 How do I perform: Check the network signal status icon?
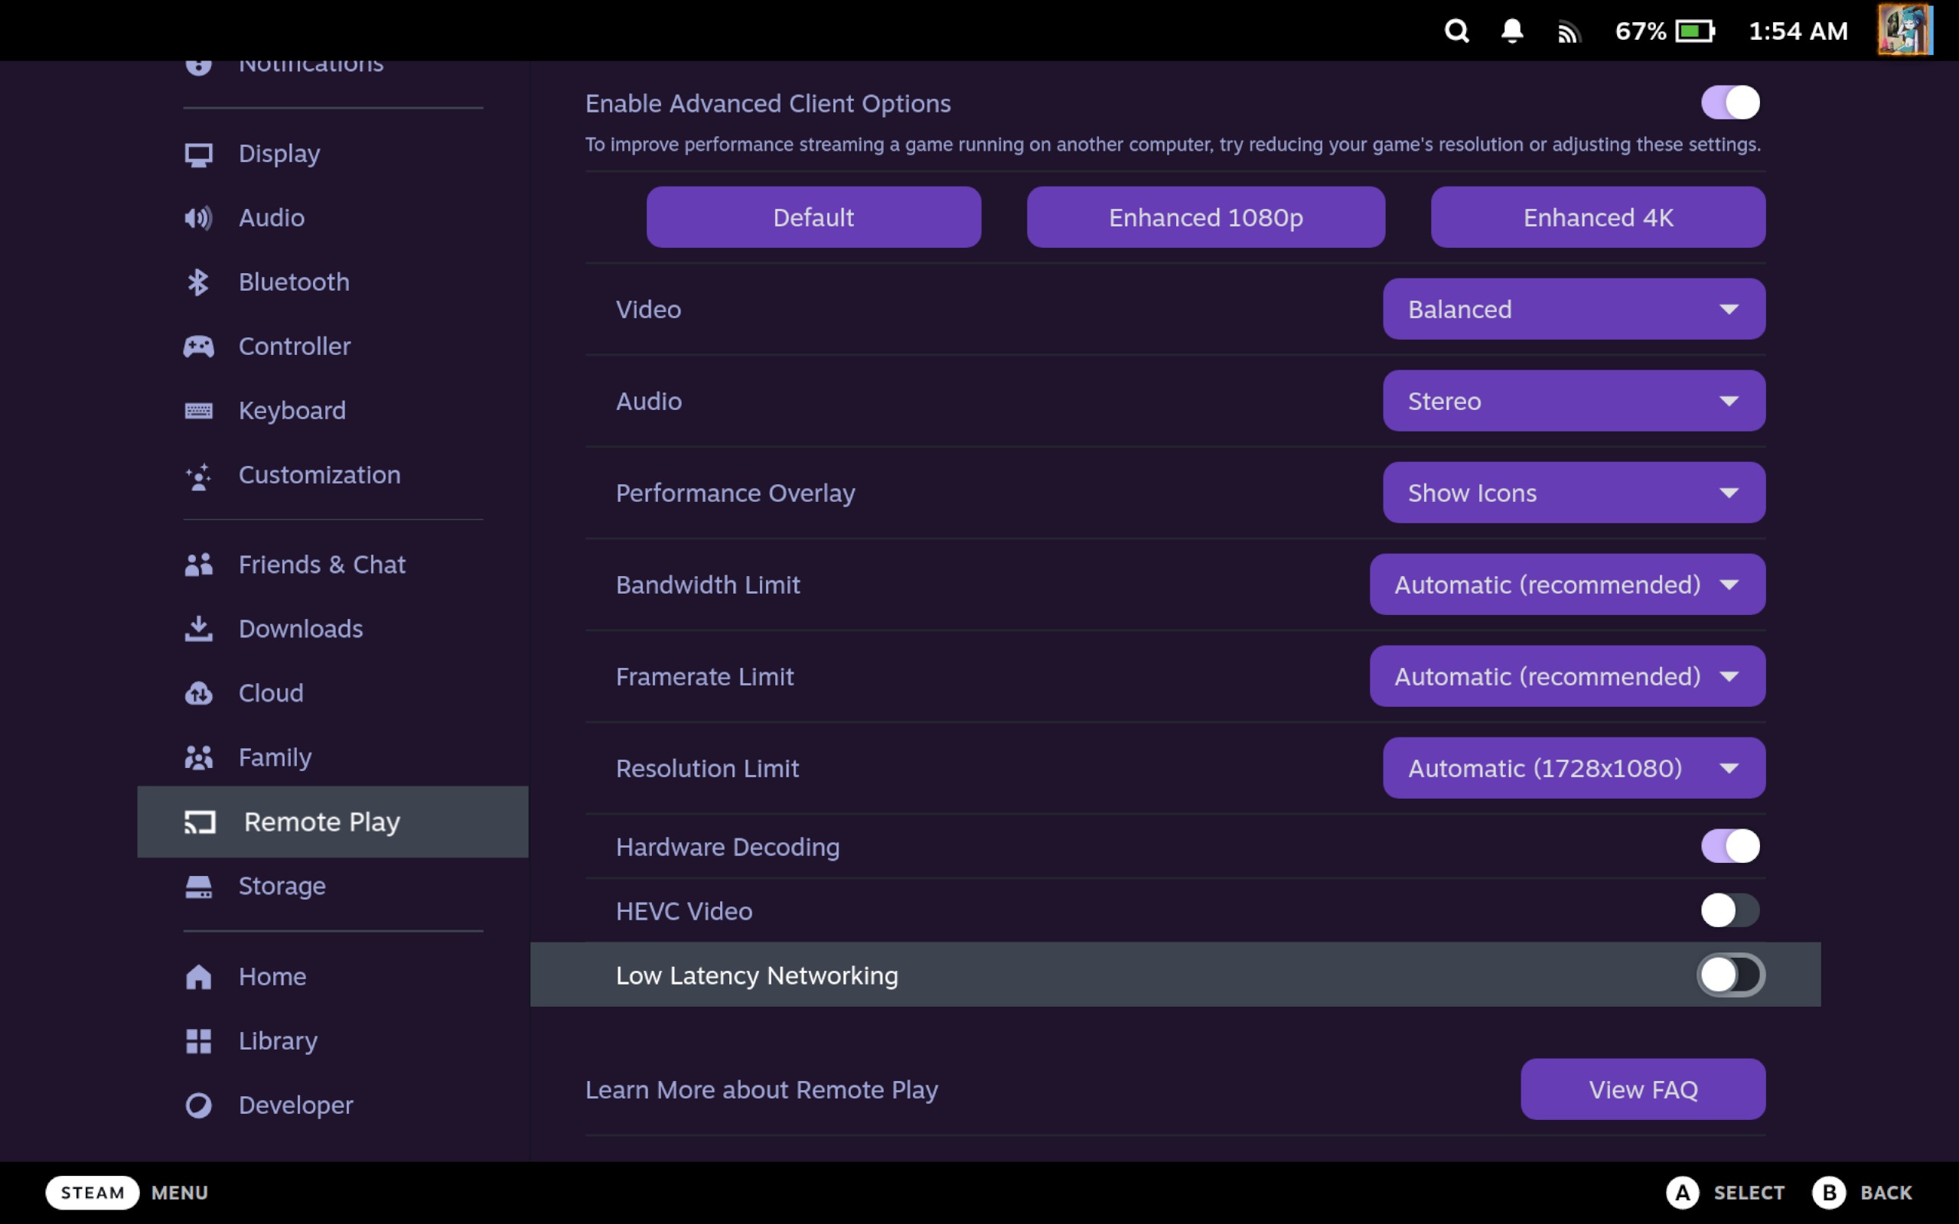(x=1568, y=32)
